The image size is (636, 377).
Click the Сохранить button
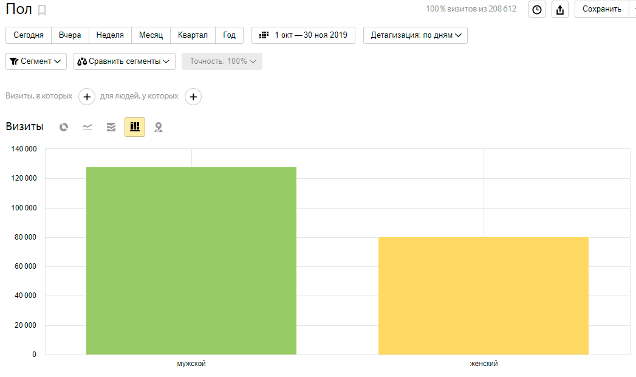[601, 9]
